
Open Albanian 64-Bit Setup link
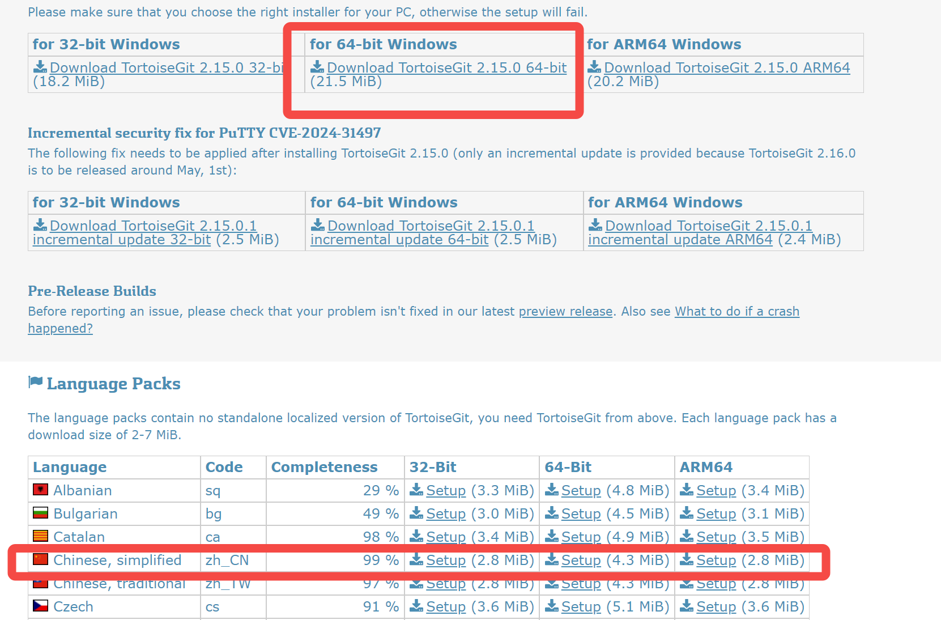(581, 490)
